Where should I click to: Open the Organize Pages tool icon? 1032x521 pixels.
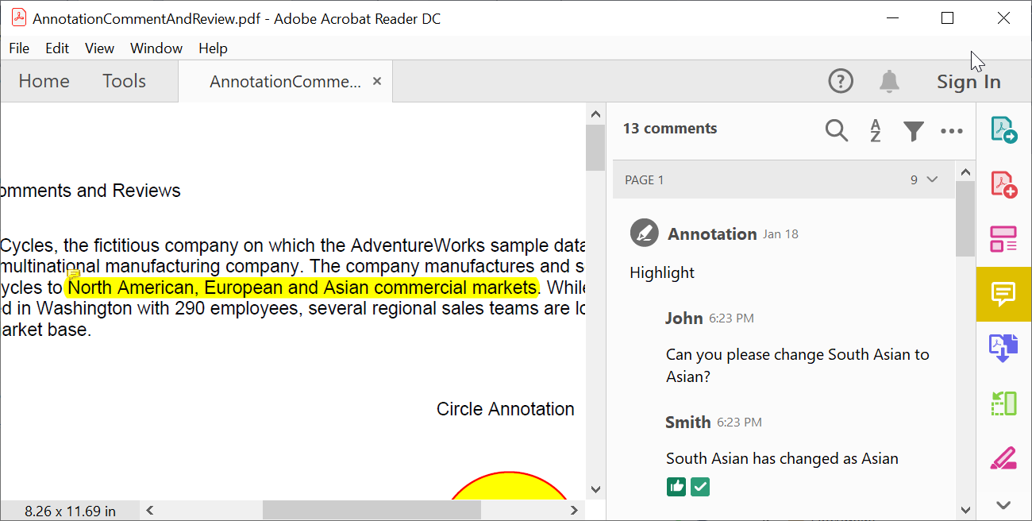click(x=1003, y=238)
